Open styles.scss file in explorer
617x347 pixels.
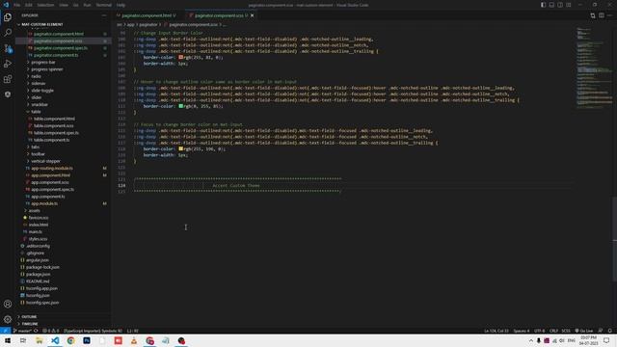coord(38,239)
